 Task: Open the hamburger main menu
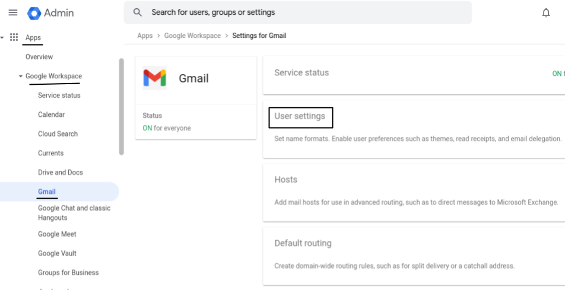(x=13, y=12)
